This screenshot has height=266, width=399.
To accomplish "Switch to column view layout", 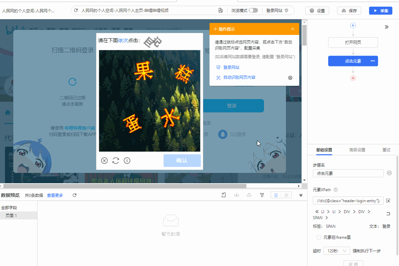I will point(286,195).
